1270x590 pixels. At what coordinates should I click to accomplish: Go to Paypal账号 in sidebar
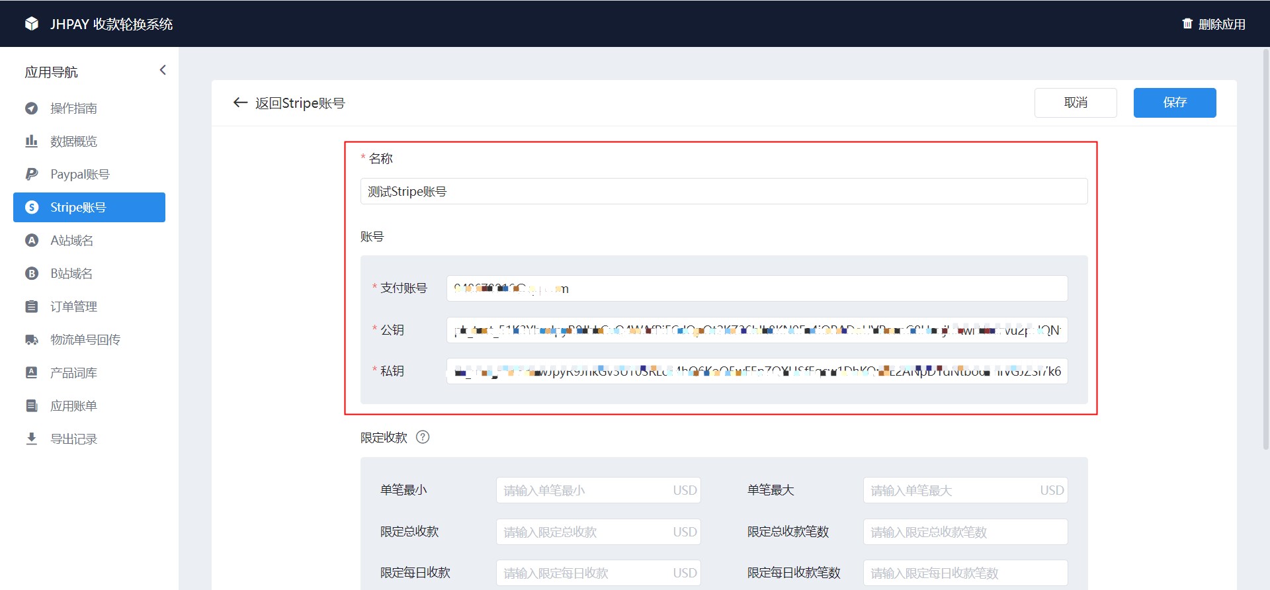[89, 174]
